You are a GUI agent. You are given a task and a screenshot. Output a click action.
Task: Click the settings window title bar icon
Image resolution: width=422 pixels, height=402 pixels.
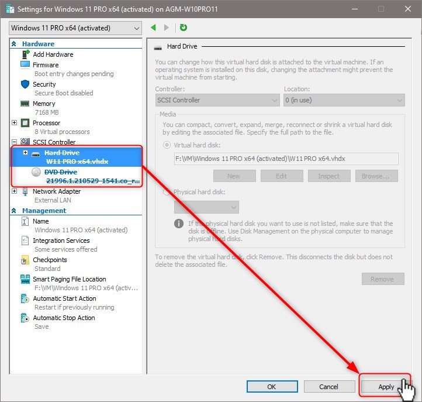tap(10, 9)
